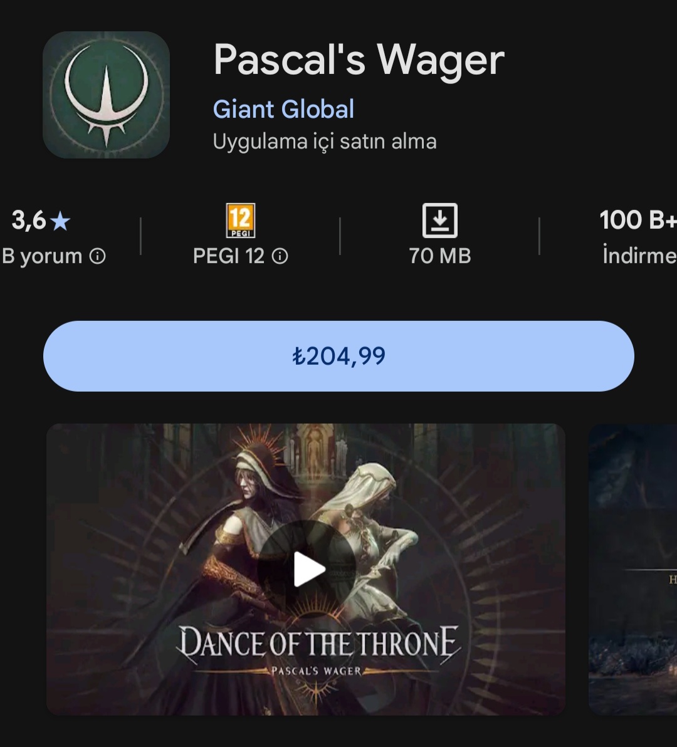Tap the 70 MB size label

point(439,256)
